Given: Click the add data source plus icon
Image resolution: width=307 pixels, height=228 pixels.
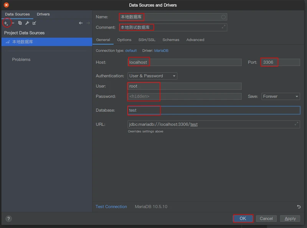Looking at the screenshot, I should (x=6, y=23).
